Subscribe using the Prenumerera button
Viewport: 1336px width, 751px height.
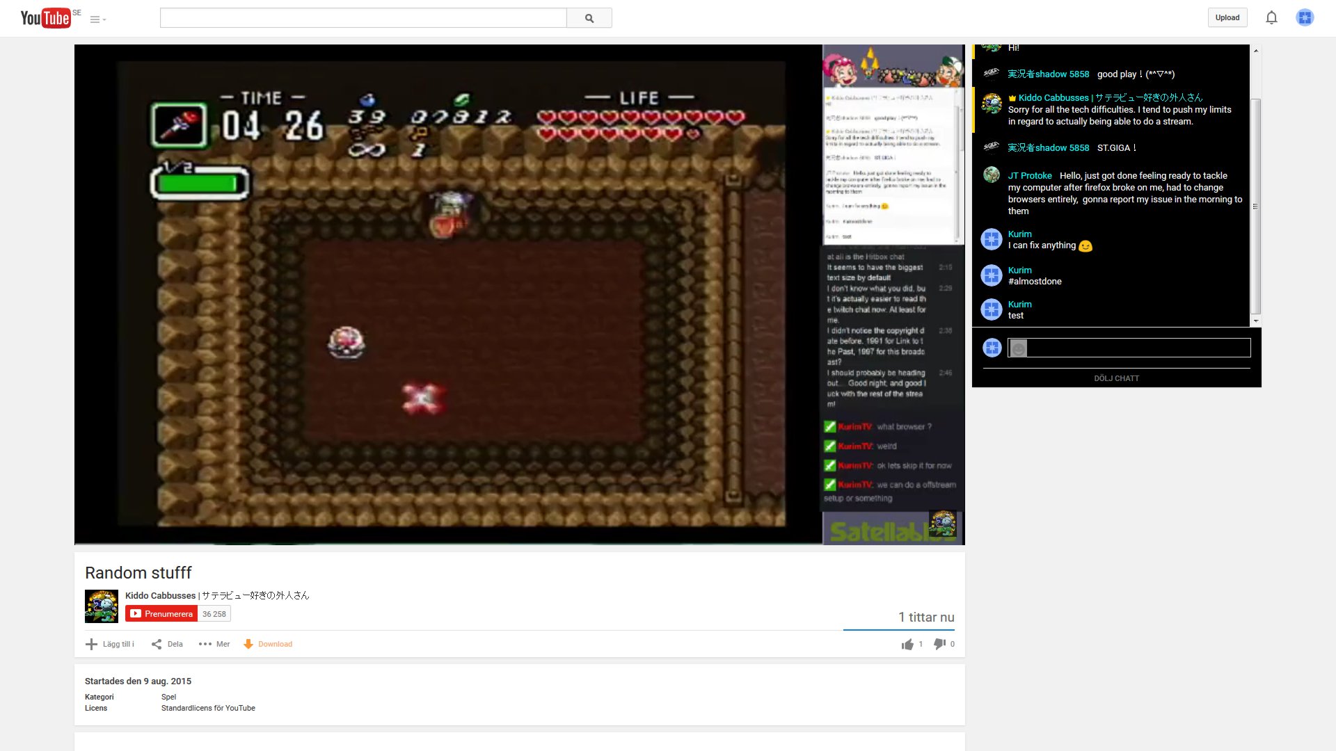[x=161, y=614]
